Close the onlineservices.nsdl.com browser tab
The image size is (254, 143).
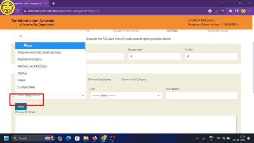click(x=46, y=4)
